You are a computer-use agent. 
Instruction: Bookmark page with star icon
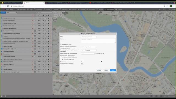[164, 6]
